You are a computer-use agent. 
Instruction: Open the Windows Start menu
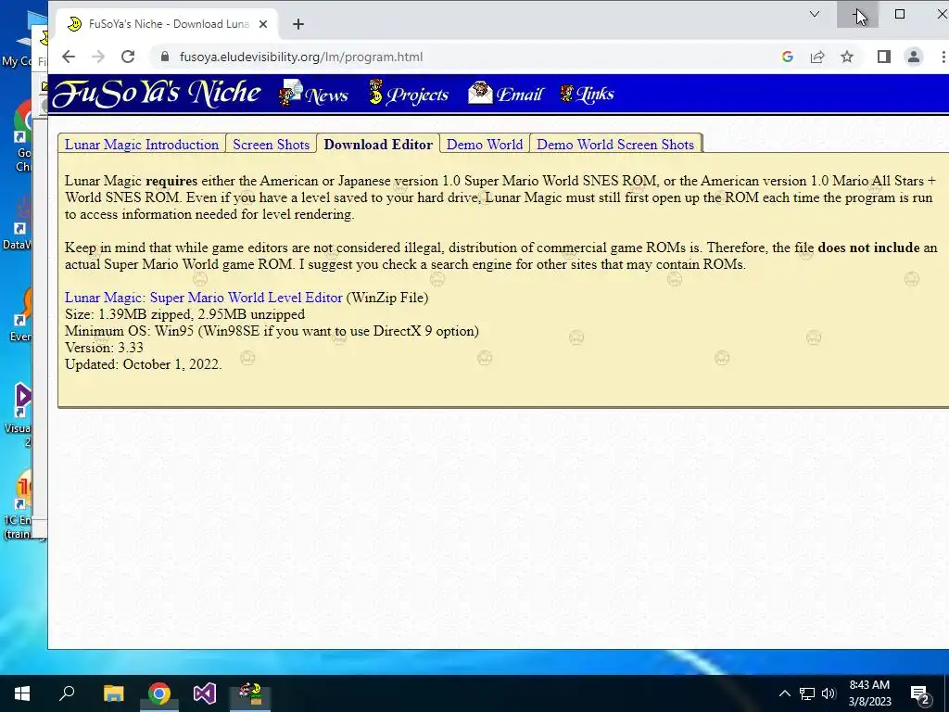pos(22,693)
